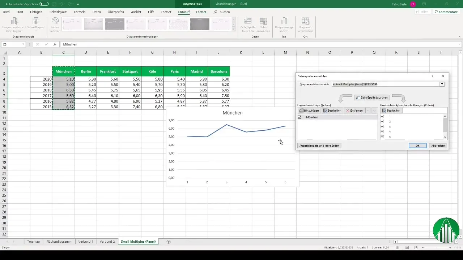
Task: Uncheck axis label 2 checkbox
Action: coord(383,122)
